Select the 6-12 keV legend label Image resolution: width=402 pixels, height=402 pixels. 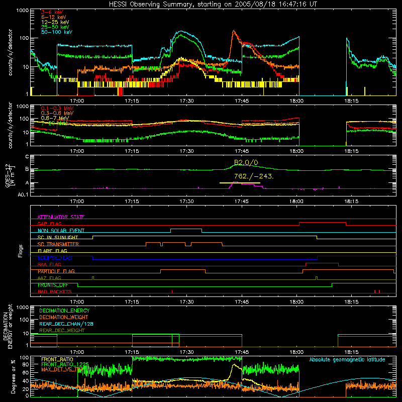(54, 17)
